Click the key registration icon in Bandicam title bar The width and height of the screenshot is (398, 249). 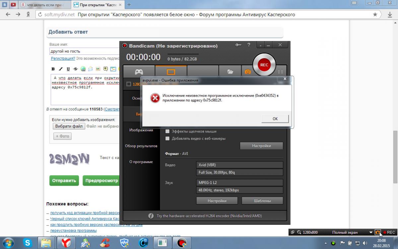(x=238, y=45)
